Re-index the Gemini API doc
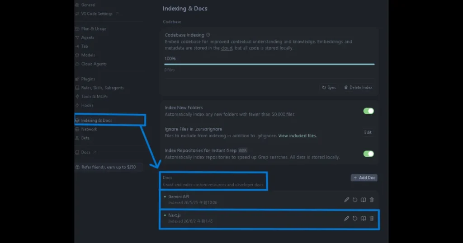Viewport: 463px width, 243px height. [355, 200]
